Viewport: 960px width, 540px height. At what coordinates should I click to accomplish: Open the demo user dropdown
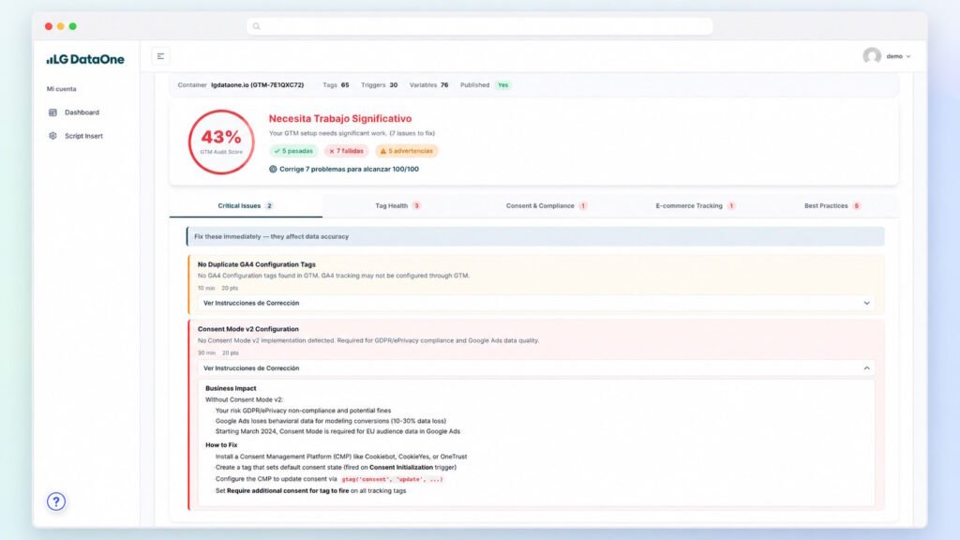click(x=898, y=56)
